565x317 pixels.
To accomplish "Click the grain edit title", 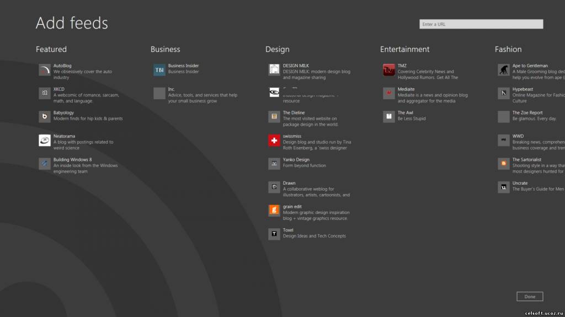I will (292, 206).
